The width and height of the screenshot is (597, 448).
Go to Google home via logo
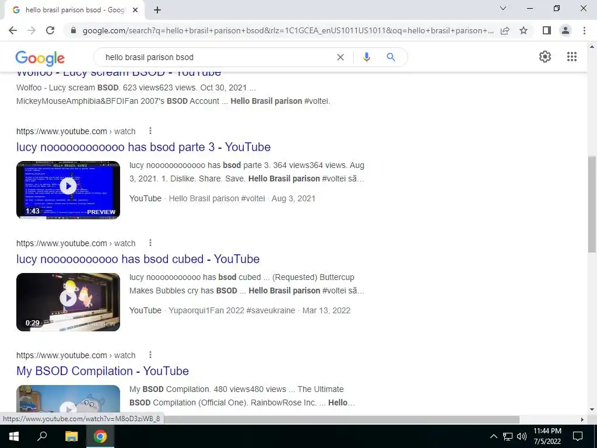click(40, 58)
